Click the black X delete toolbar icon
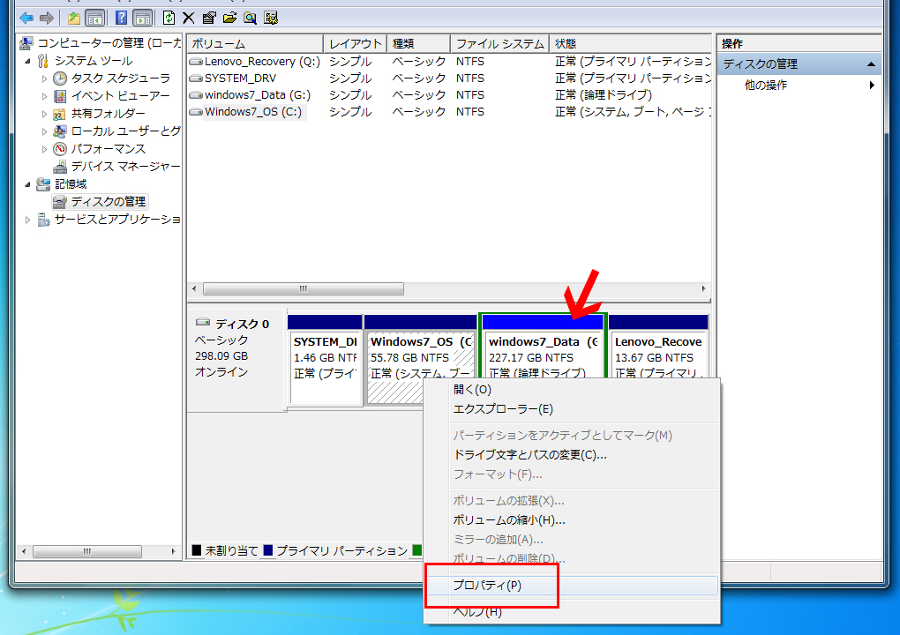 click(x=189, y=18)
